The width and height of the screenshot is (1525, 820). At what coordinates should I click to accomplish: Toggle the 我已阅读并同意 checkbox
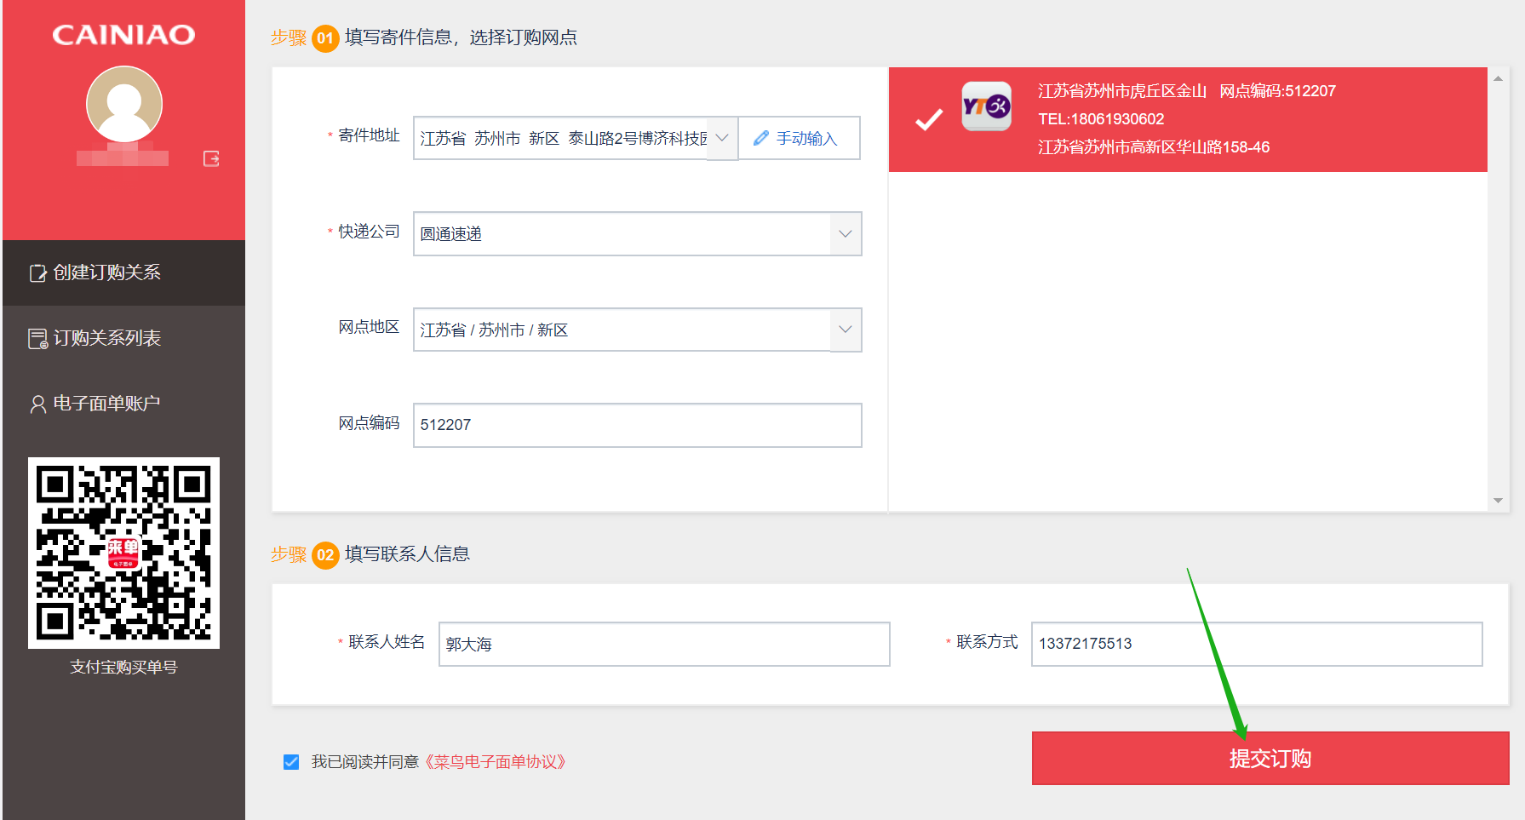tap(291, 762)
